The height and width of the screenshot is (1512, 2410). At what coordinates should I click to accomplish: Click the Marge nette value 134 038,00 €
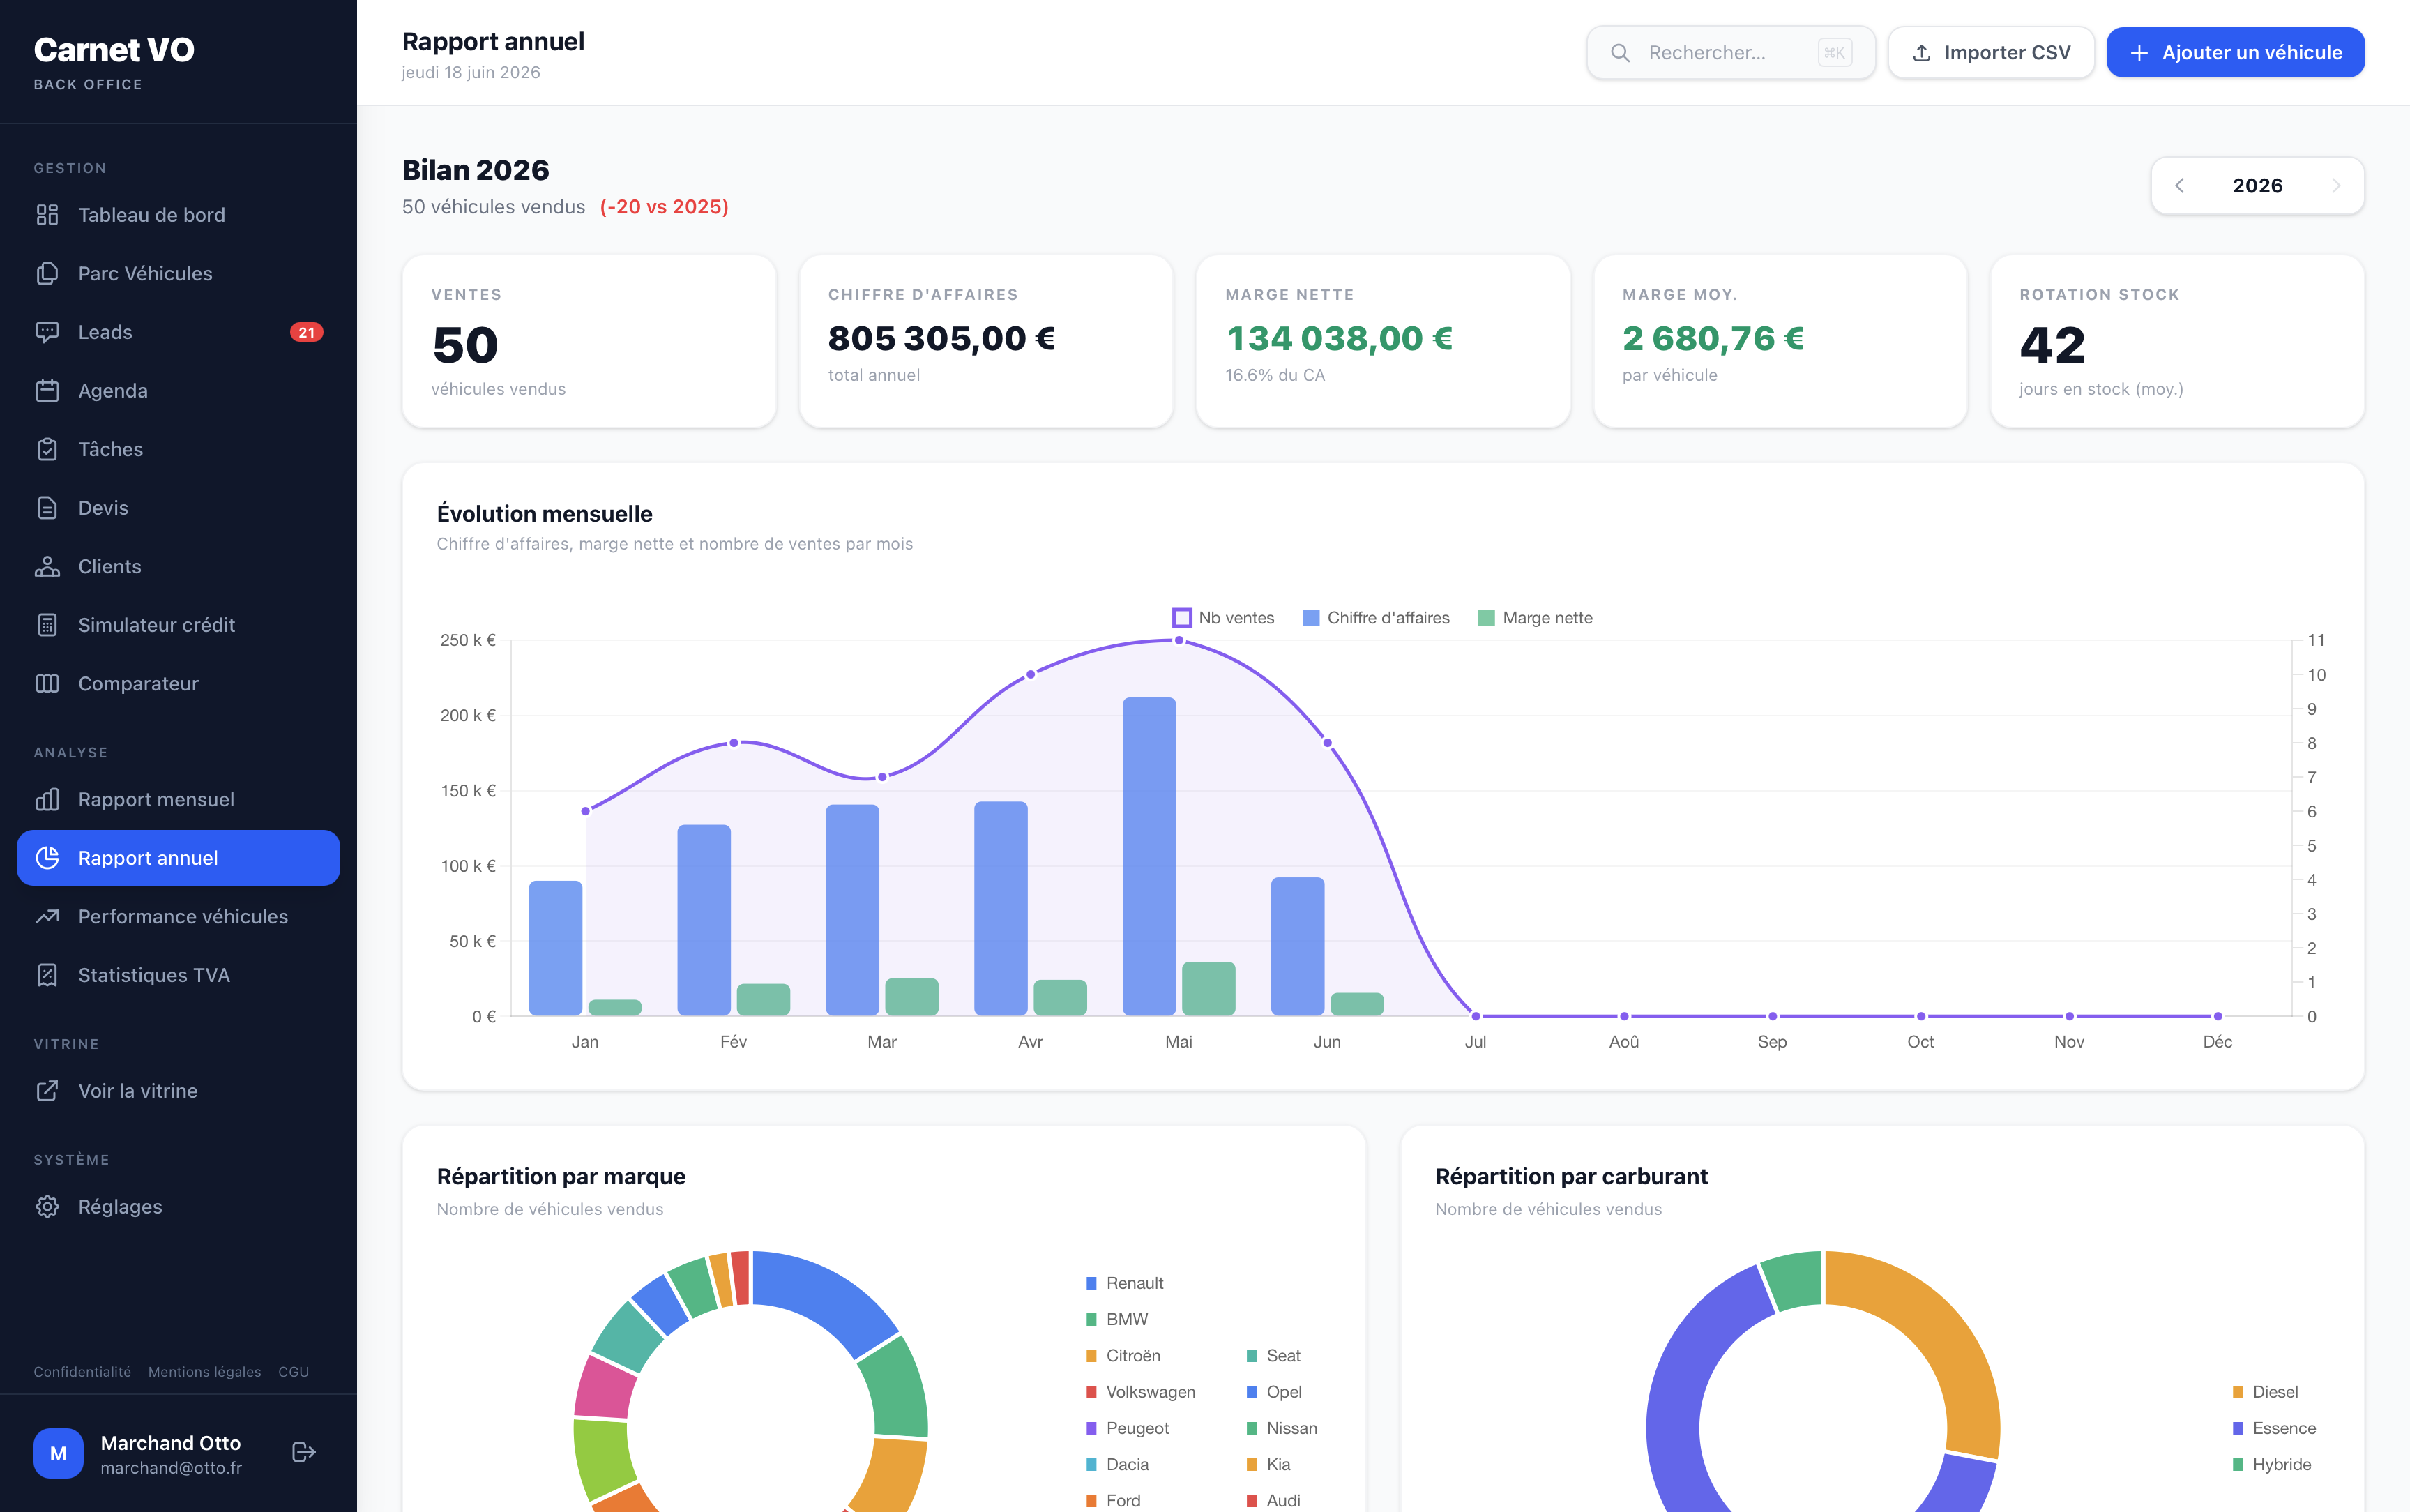click(x=1340, y=339)
